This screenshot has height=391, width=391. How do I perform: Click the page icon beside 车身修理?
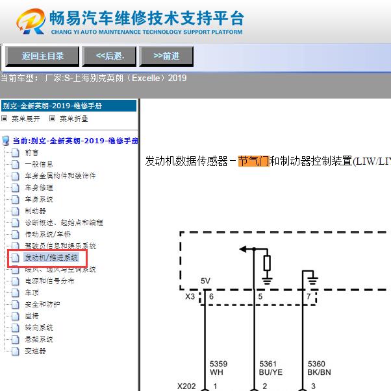pos(15,188)
